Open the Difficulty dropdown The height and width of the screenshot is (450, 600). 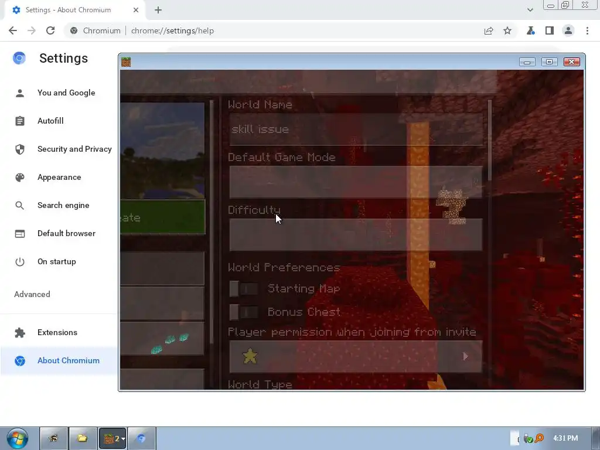pos(356,234)
